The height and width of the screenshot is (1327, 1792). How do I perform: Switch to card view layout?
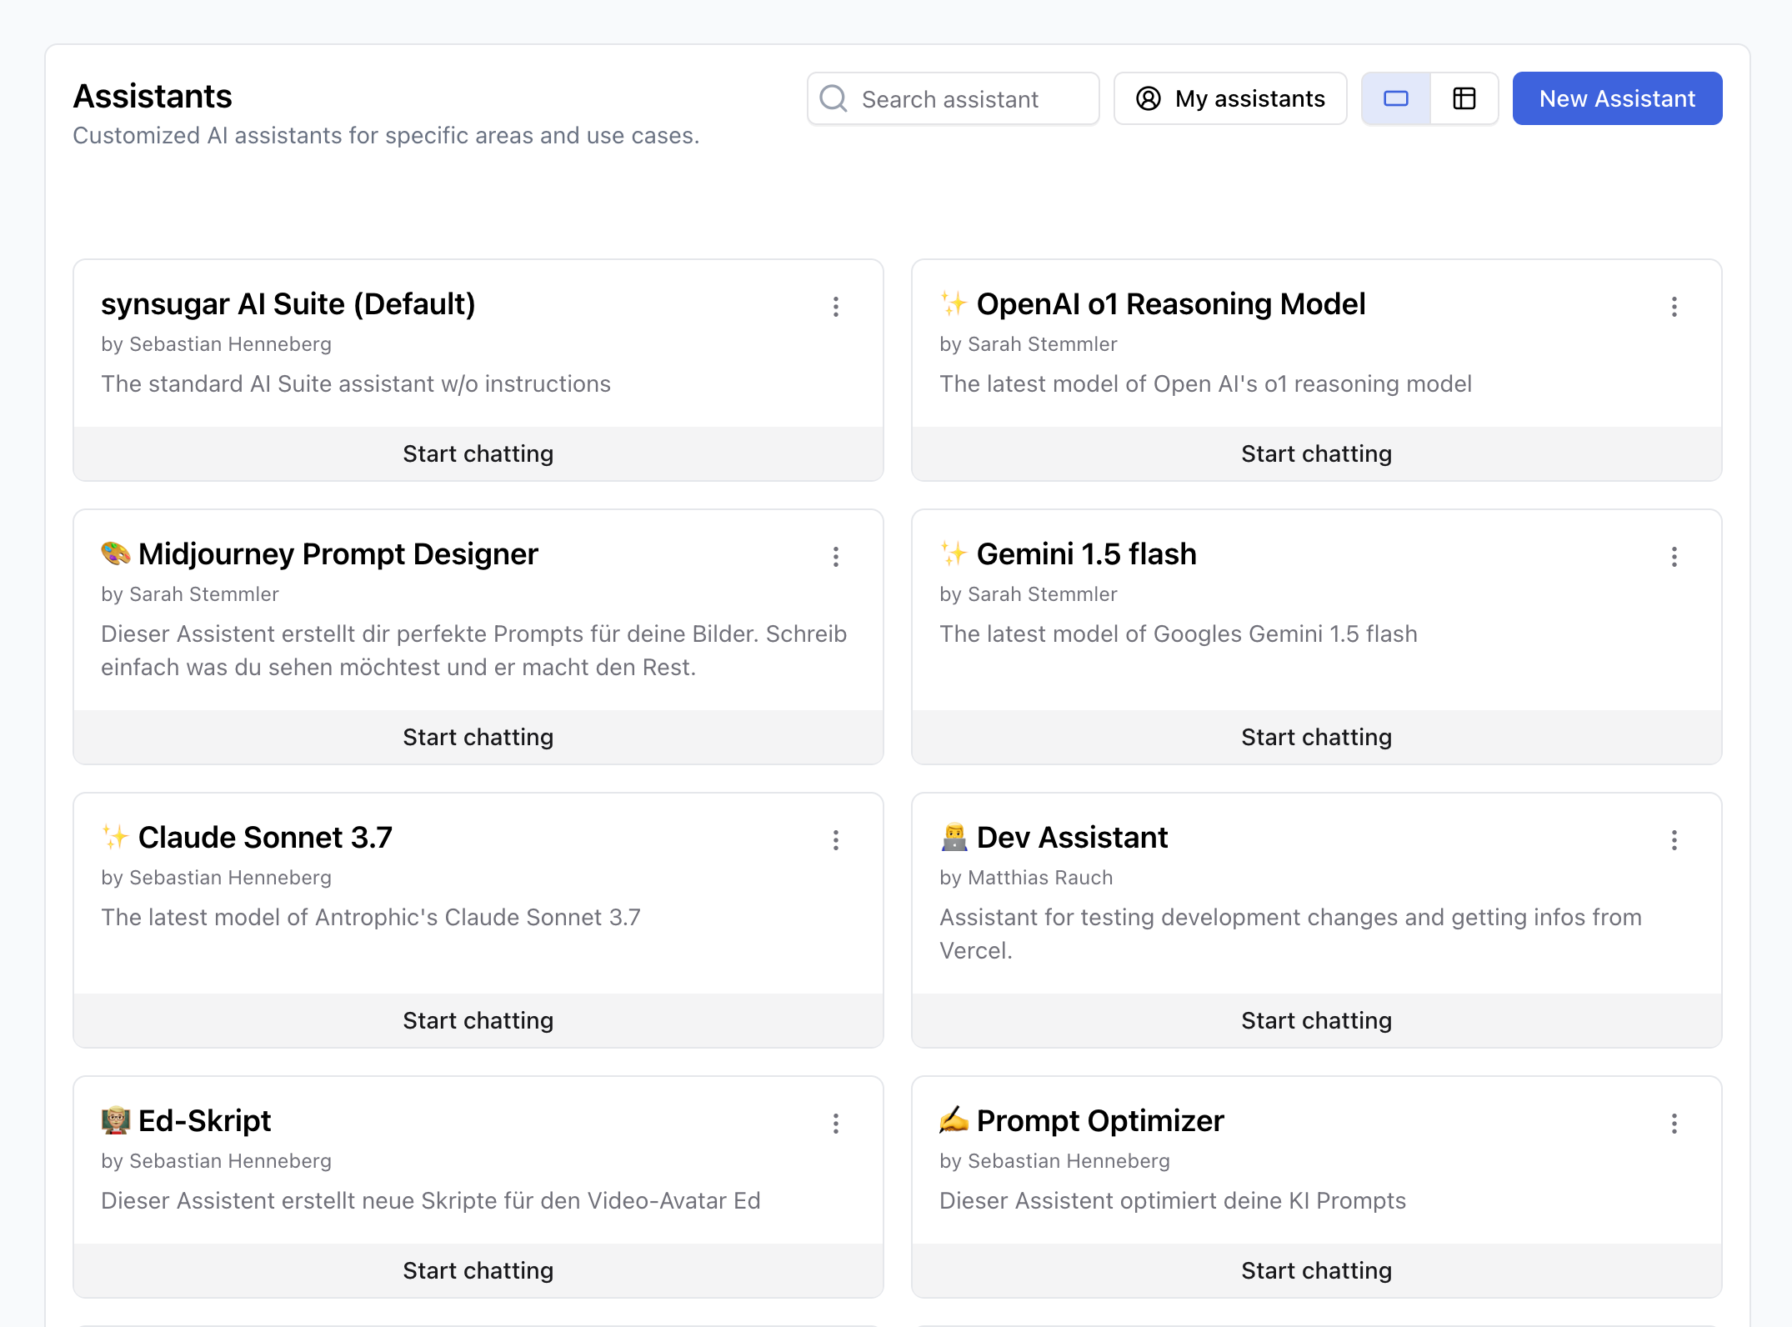[1395, 98]
